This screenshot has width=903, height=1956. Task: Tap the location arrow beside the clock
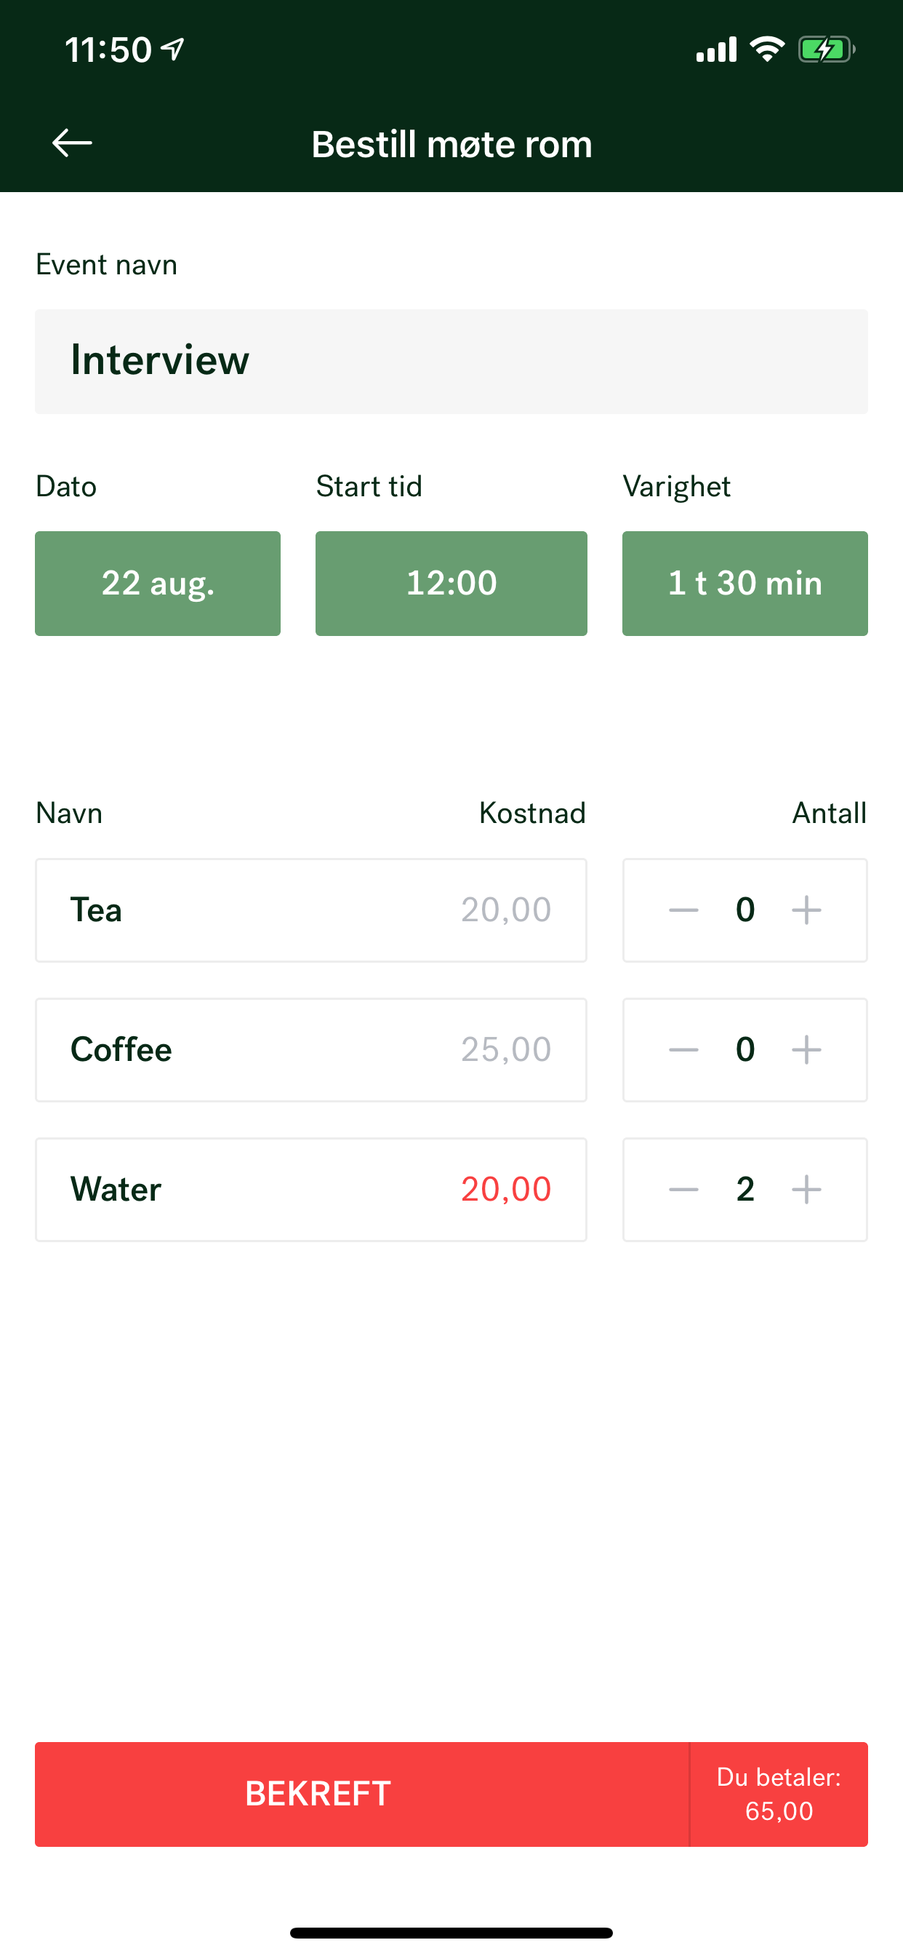174,49
